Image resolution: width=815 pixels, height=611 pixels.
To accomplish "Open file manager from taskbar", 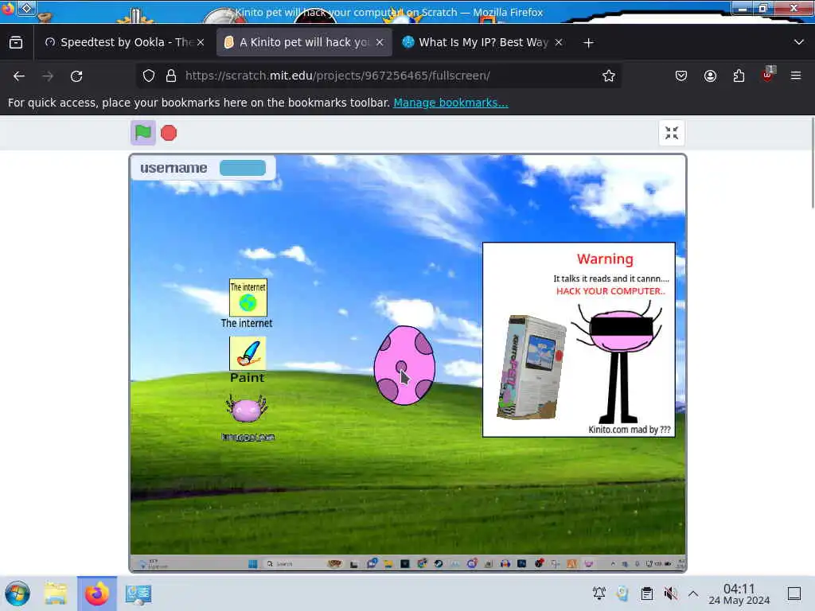I will 56,593.
